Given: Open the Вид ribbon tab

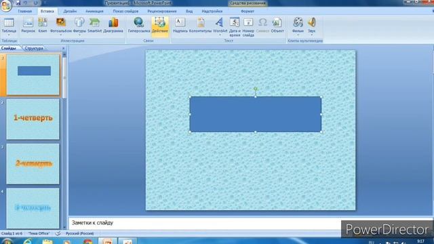Looking at the screenshot, I should coord(189,12).
